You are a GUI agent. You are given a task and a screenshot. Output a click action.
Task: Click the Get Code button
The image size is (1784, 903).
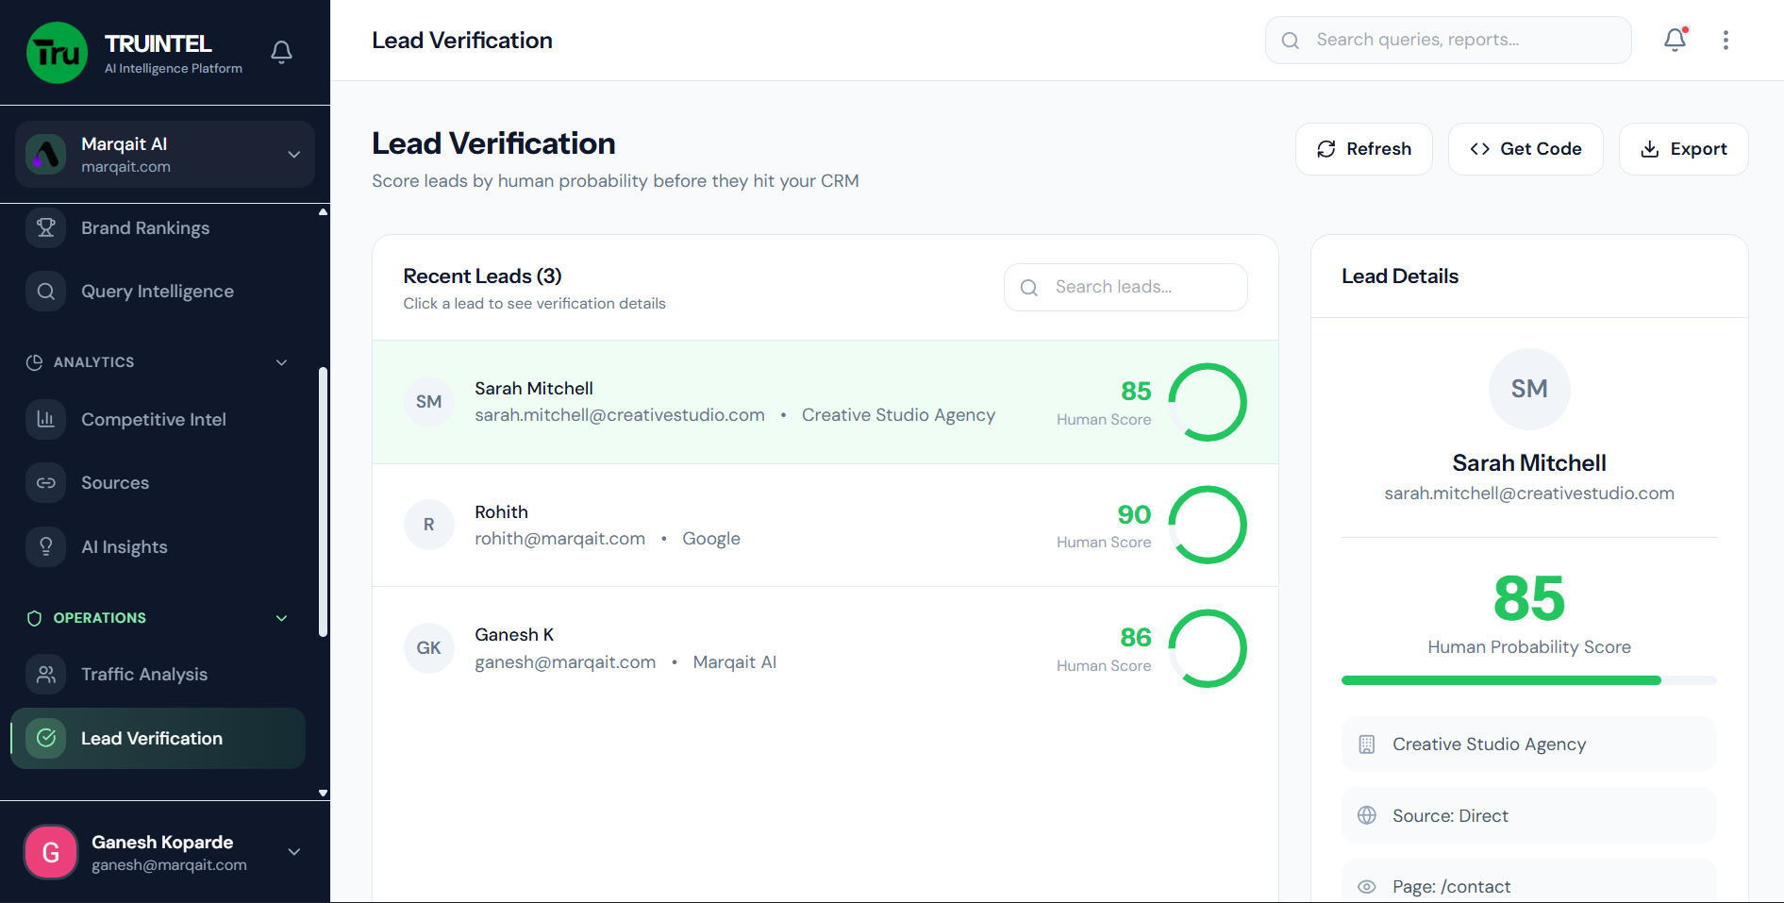click(x=1525, y=149)
